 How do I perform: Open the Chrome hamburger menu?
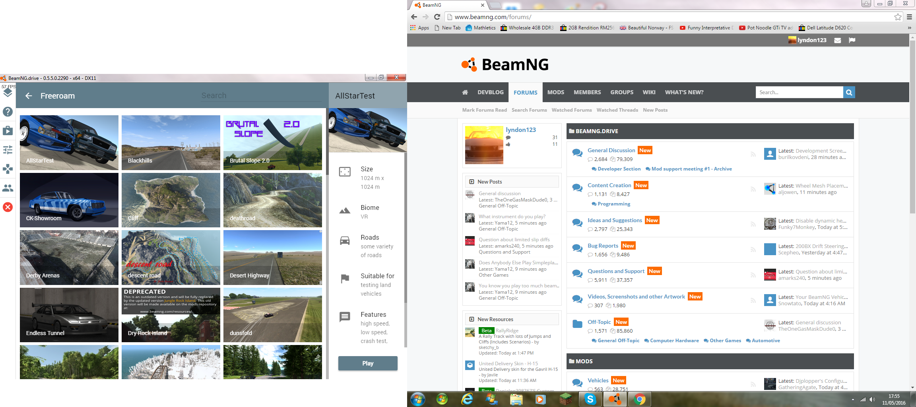coord(909,17)
